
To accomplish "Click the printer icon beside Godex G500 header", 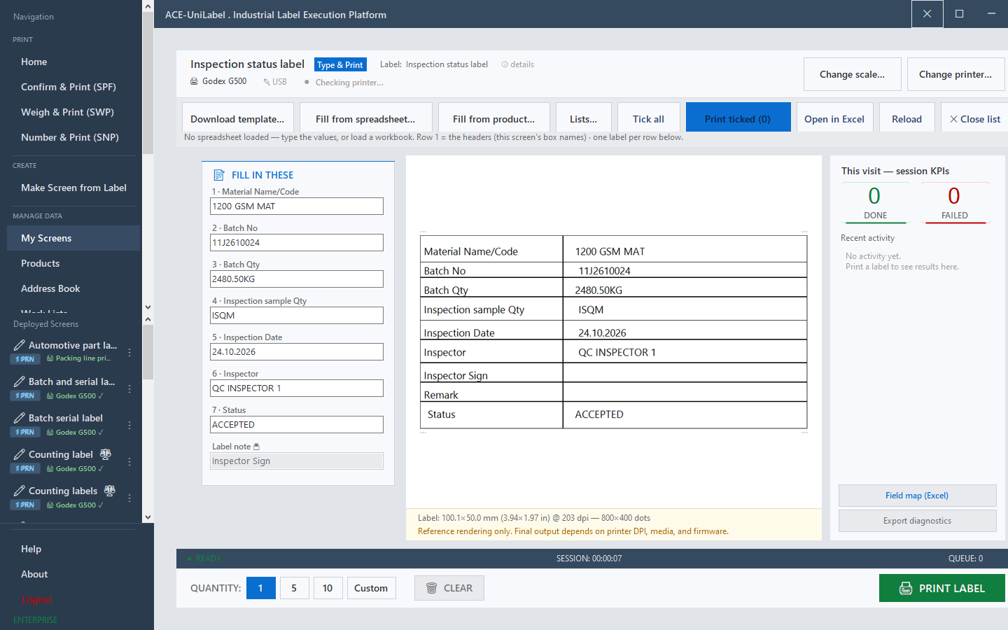I will 194,81.
